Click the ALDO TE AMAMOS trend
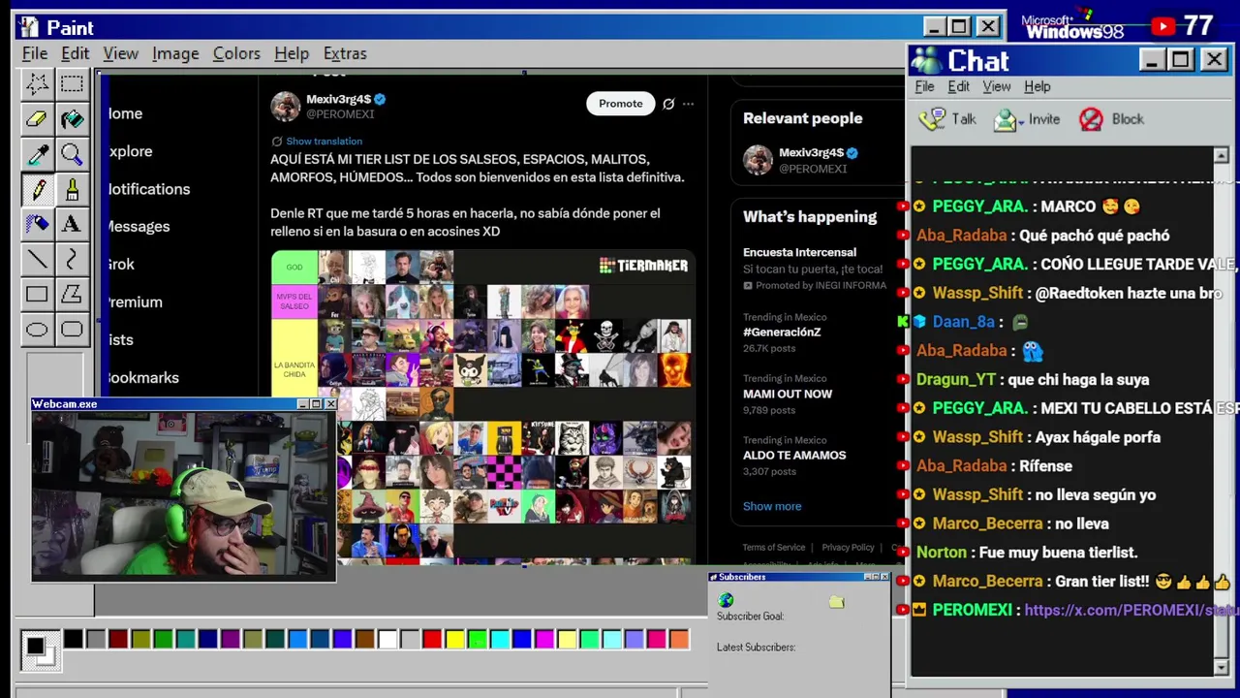The height and width of the screenshot is (698, 1240). 794,455
